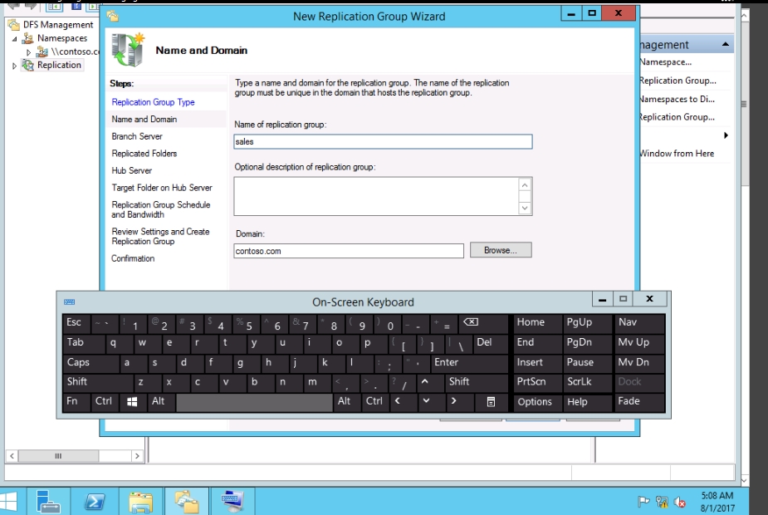Select Replication node in DFS tree
This screenshot has width=768, height=515.
tap(59, 65)
